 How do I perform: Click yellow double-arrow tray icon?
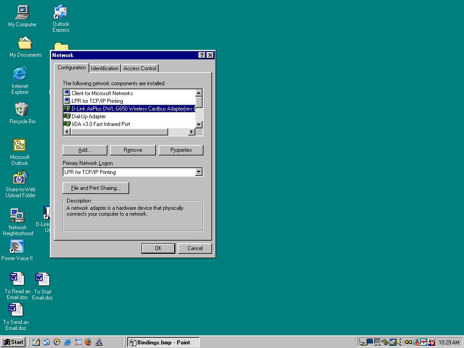click(408, 342)
